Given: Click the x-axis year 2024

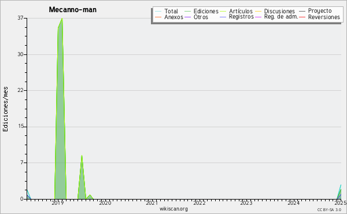Looking at the screenshot, I should (x=293, y=203).
